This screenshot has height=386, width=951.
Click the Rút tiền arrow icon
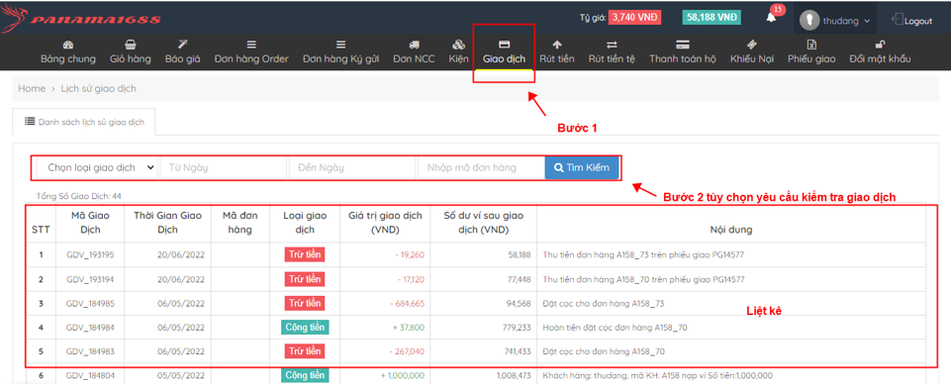click(x=557, y=45)
